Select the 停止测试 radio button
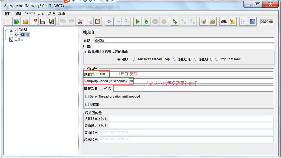This screenshot has width=281, height=158. click(196, 59)
